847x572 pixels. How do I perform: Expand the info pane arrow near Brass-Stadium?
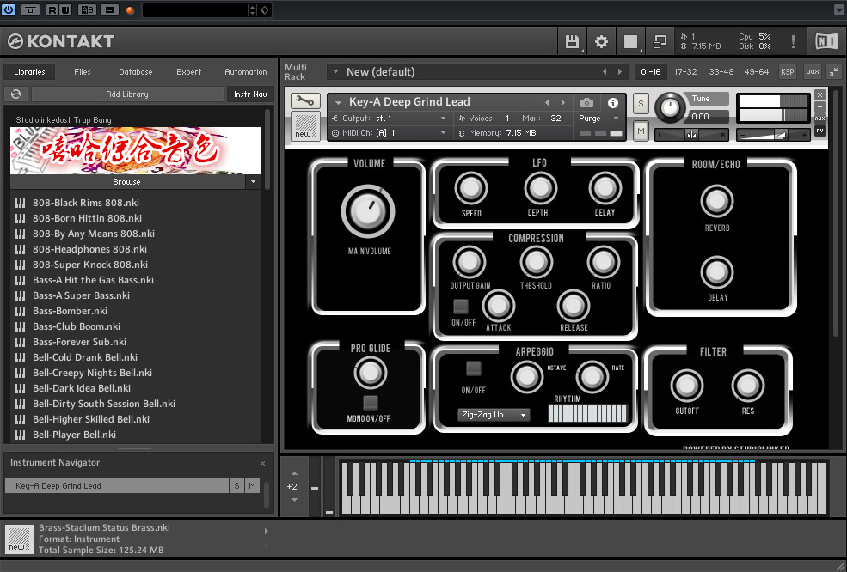click(266, 532)
